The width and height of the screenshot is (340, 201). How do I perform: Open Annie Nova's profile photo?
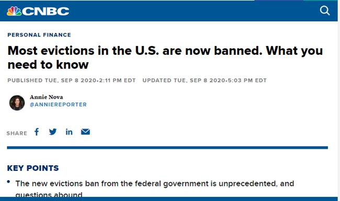point(17,103)
